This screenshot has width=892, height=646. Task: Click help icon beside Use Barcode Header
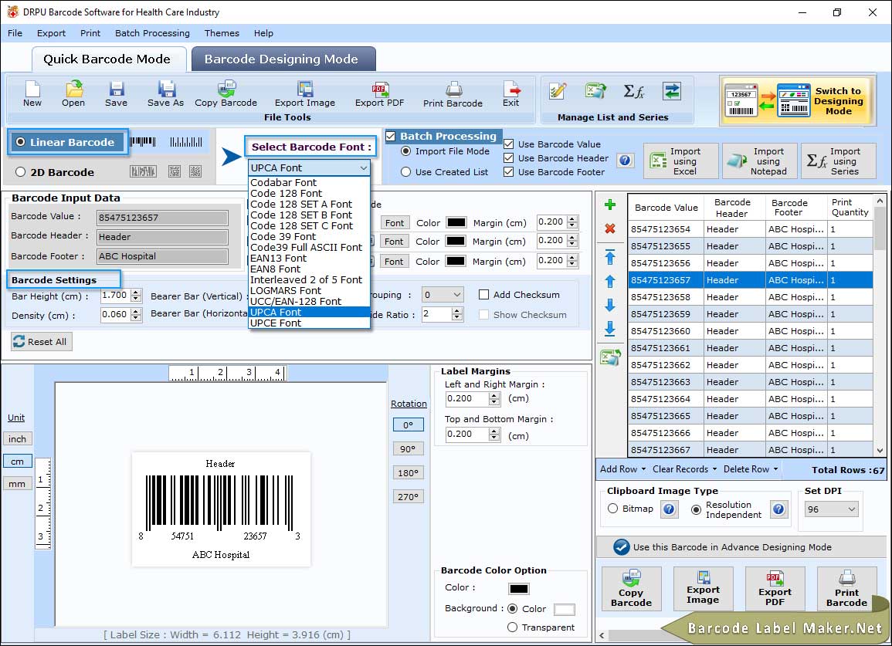625,161
